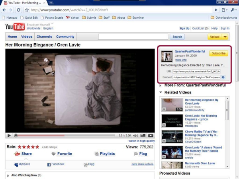The width and height of the screenshot is (239, 179).
Task: Collapse the Related Videos section
Action: click(161, 92)
